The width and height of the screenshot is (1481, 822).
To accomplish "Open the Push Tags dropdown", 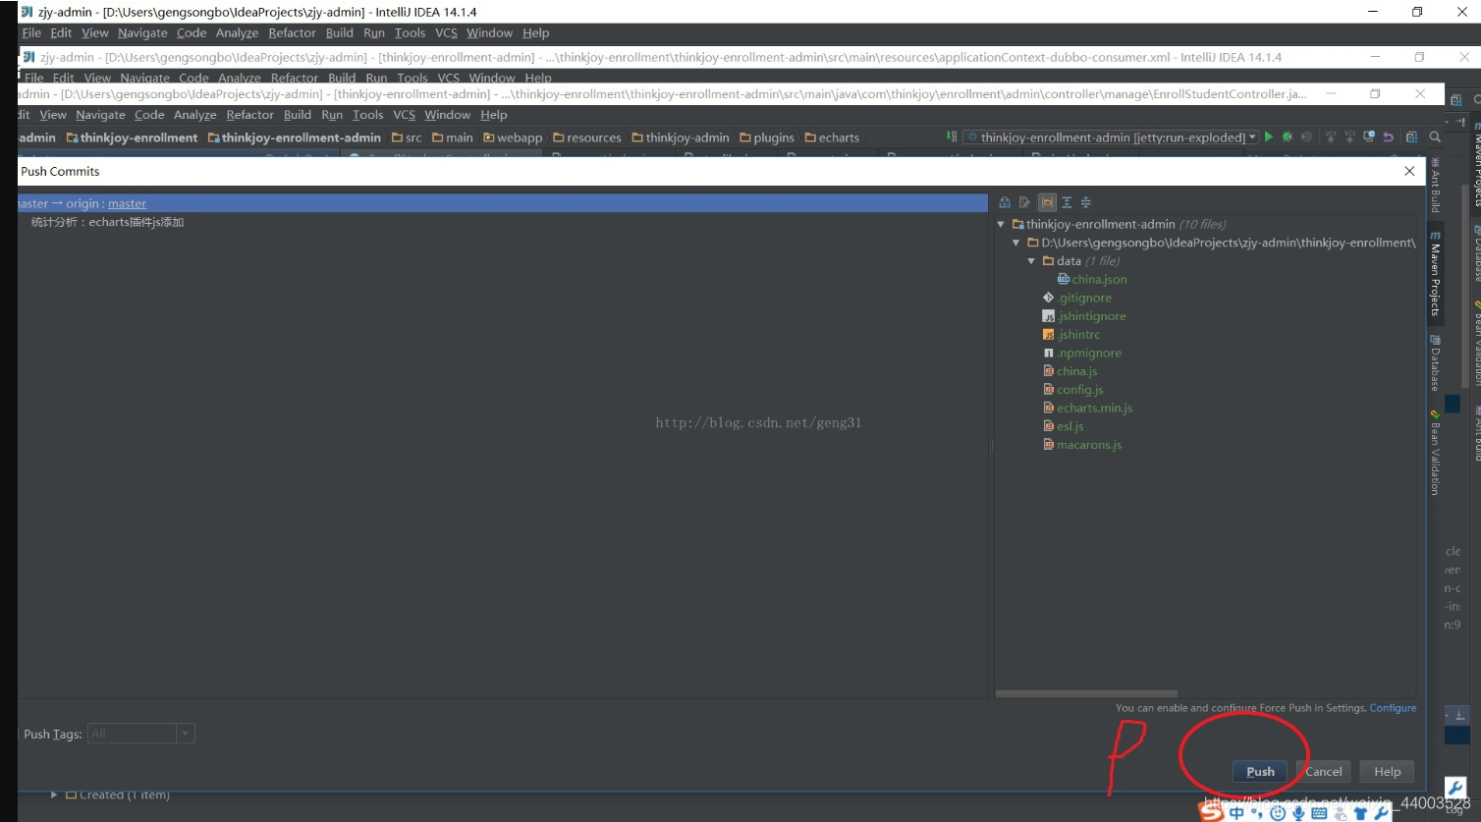I will point(186,734).
